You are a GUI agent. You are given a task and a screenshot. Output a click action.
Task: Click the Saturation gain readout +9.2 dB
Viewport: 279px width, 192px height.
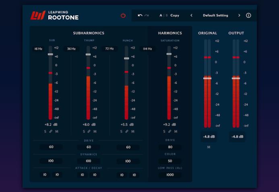click(x=169, y=124)
